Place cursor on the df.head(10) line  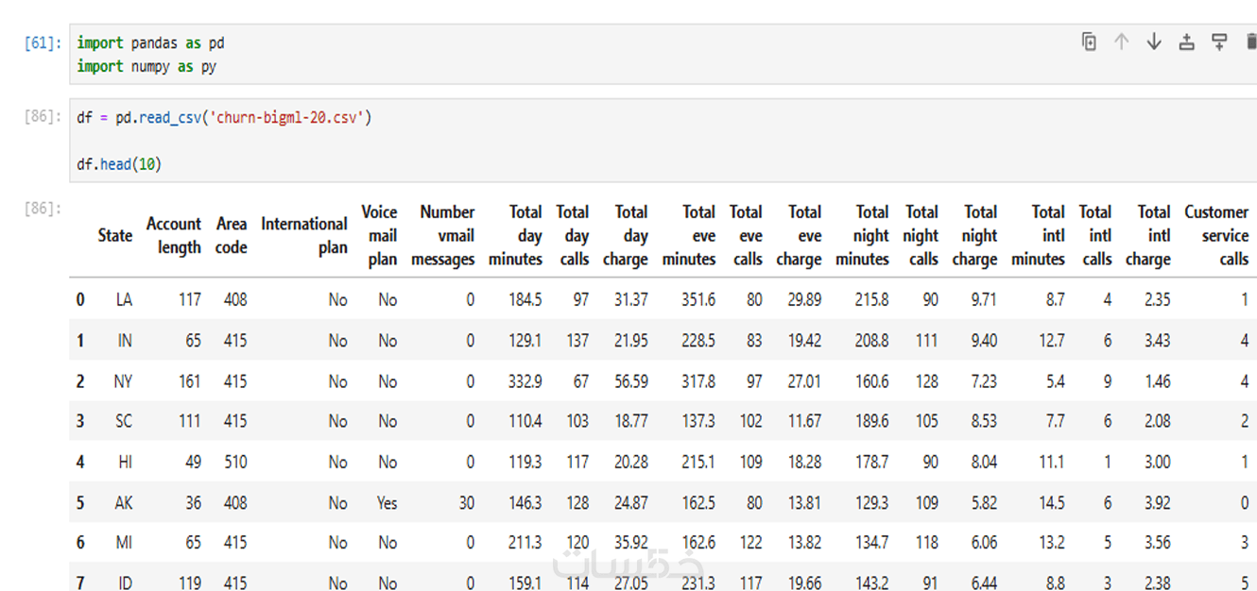(120, 164)
